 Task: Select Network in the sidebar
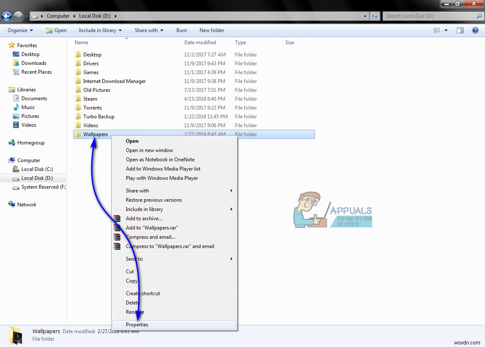tap(27, 205)
